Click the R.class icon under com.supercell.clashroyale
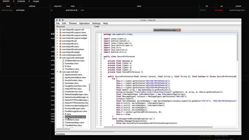The width and height of the screenshot is (249, 140). (63, 66)
